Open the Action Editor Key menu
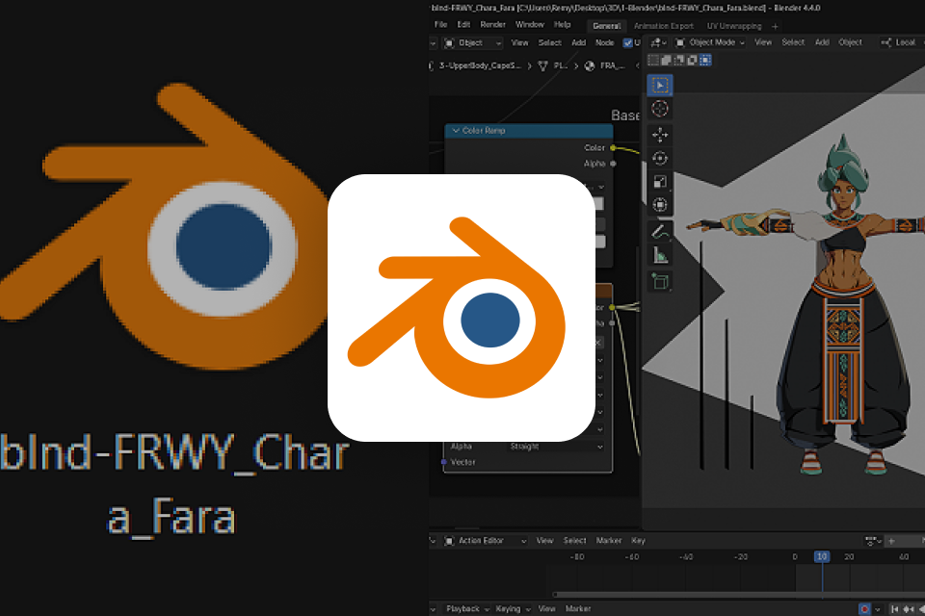This screenshot has width=925, height=616. point(638,541)
